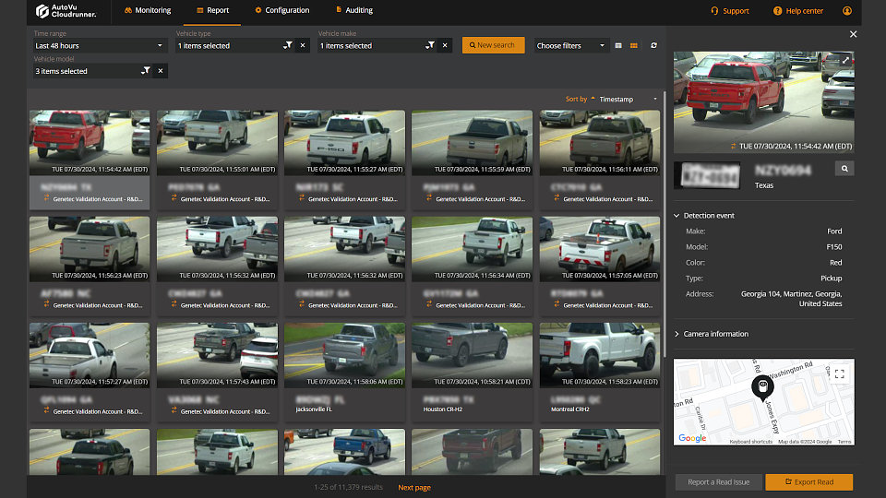The width and height of the screenshot is (886, 498).
Task: Open the Help center link
Action: tap(797, 11)
